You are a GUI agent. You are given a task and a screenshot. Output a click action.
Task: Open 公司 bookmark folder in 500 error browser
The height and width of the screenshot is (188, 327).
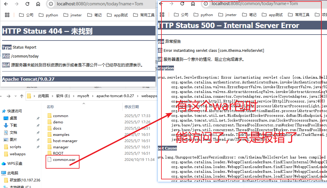(181, 15)
